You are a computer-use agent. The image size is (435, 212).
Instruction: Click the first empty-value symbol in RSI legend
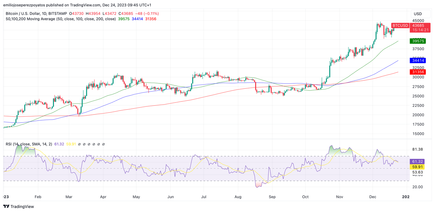[x=79, y=144]
